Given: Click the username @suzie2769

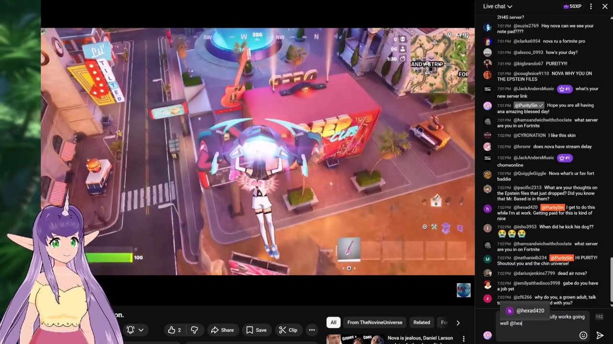Looking at the screenshot, I should coord(526,26).
